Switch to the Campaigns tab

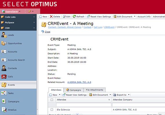click(74, 90)
